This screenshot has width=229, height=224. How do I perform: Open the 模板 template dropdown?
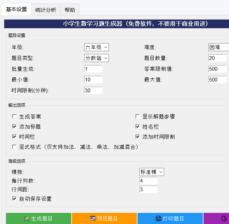152,172
